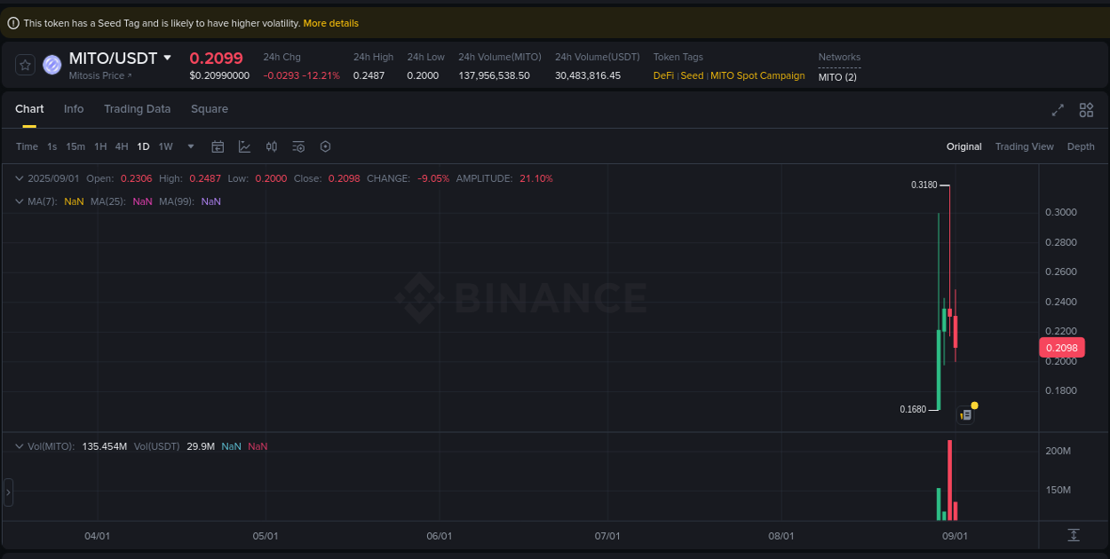Switch to the Trading Data tab
This screenshot has height=559, width=1110.
coord(138,108)
